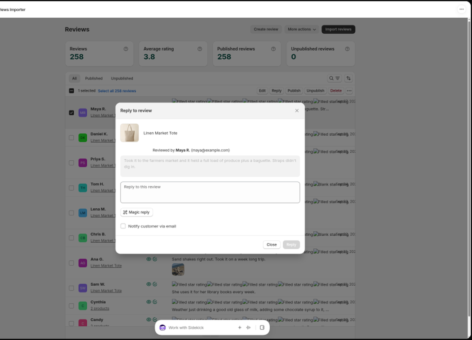Switch to the Published tab
472x340 pixels.
click(x=94, y=78)
